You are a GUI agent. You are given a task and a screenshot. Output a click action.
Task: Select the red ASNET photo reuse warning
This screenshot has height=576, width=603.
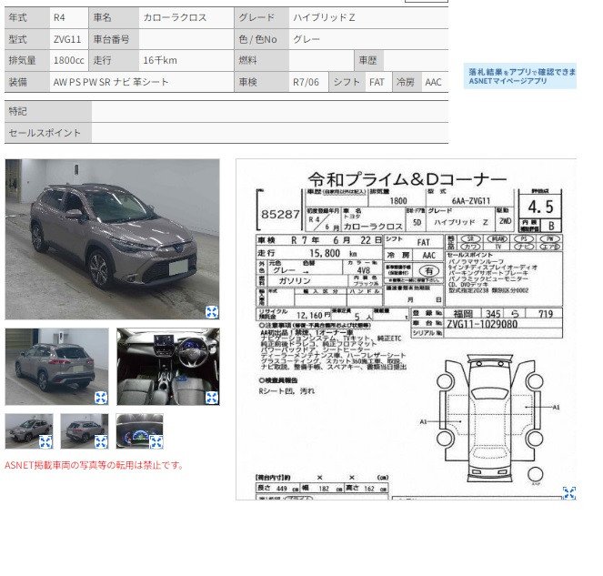94,465
